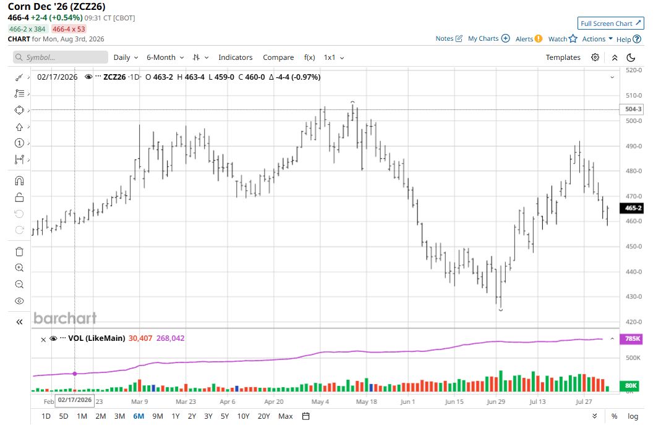Select the 5D range
The image size is (661, 444).
[x=63, y=416]
